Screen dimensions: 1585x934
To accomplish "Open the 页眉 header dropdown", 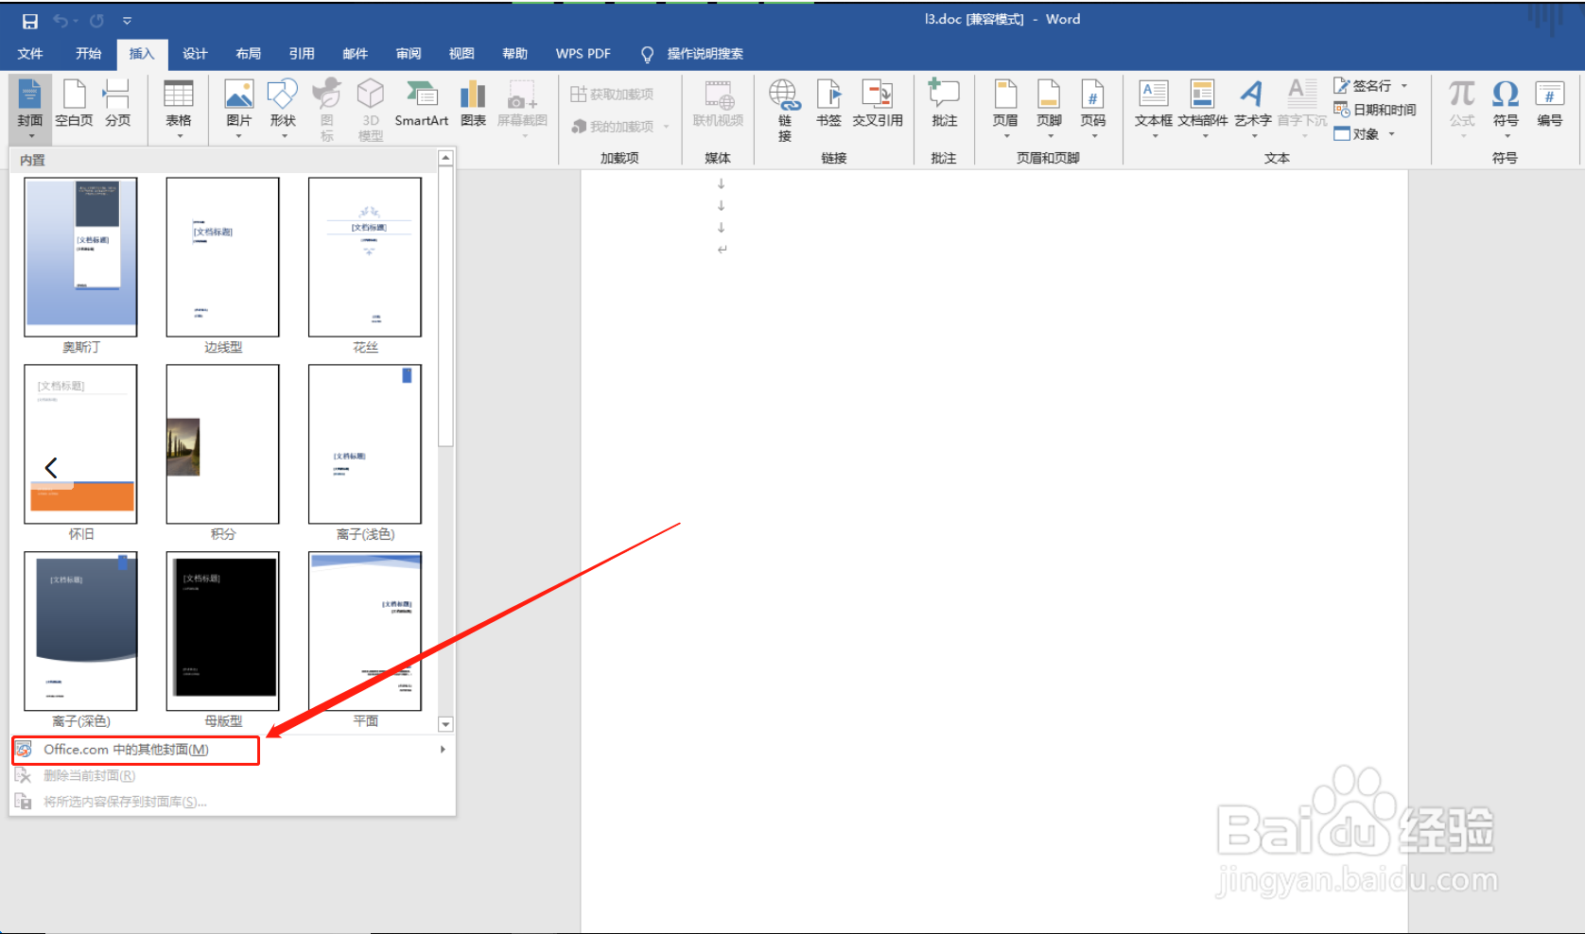I will click(x=1005, y=108).
